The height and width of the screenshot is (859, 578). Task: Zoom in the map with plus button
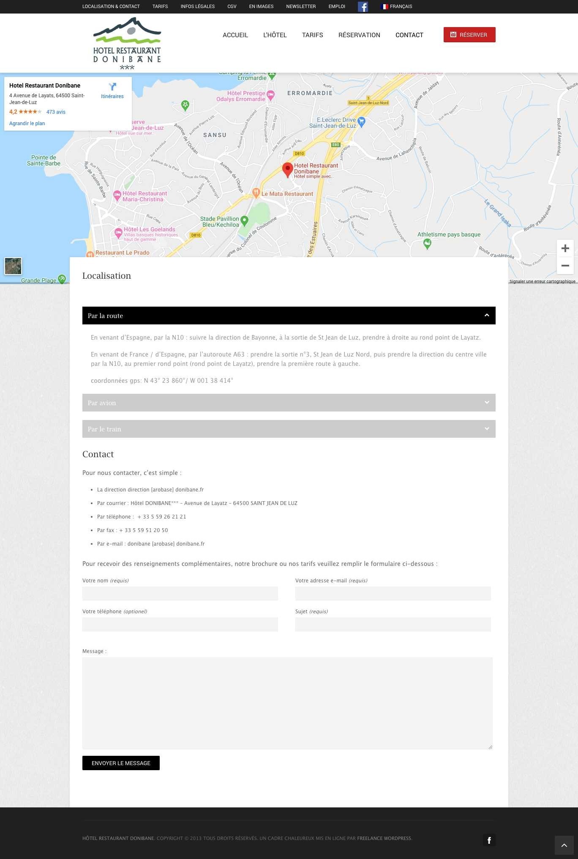(565, 248)
